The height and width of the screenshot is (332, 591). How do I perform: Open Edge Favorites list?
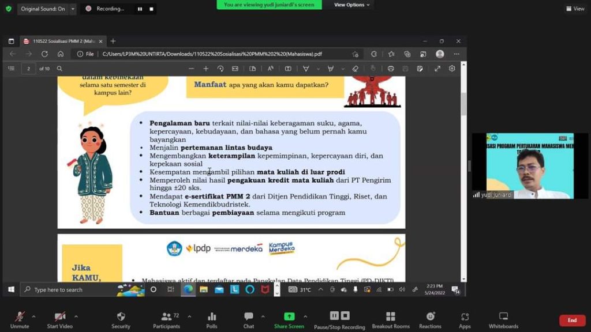click(391, 54)
